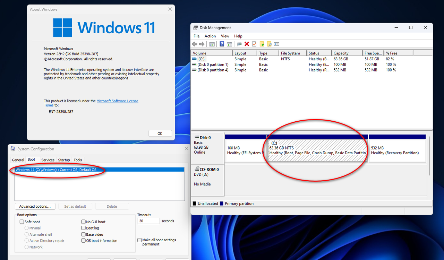
Task: Click the Delete button in the Boot tab
Action: pyautogui.click(x=112, y=206)
